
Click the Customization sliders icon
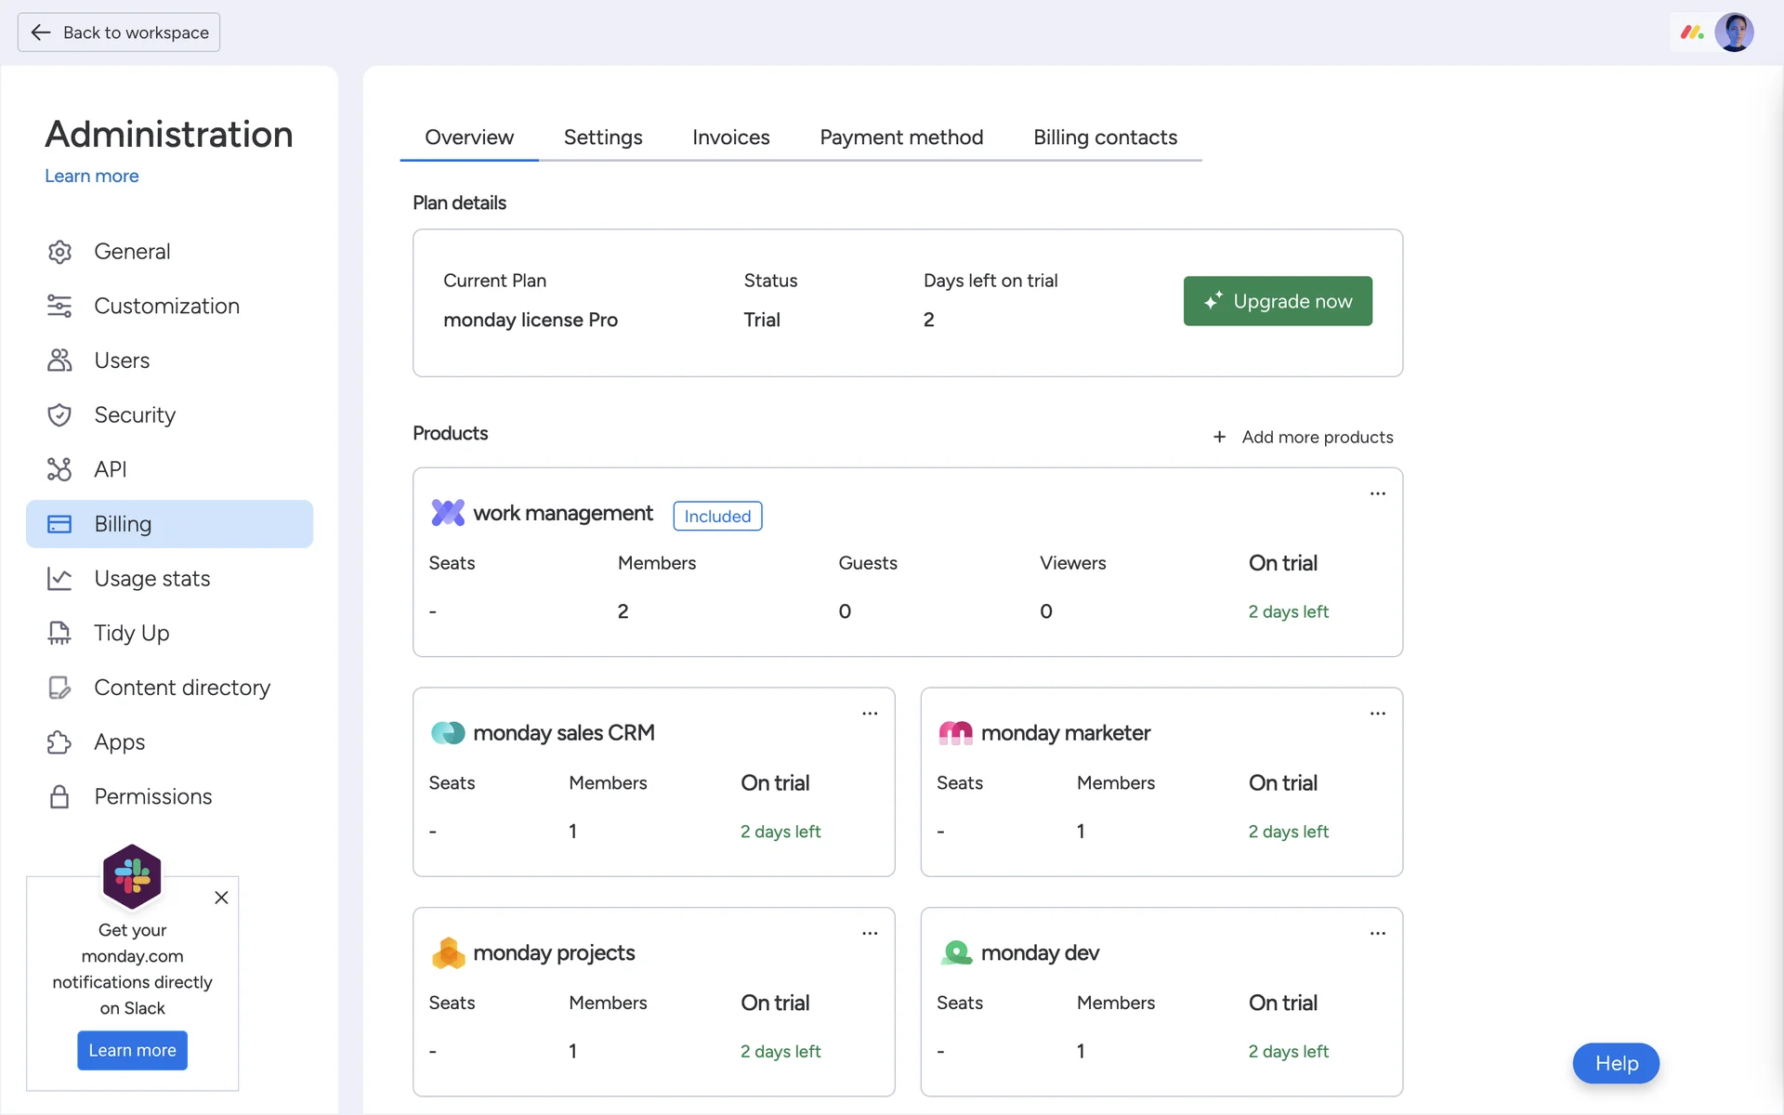tap(59, 306)
